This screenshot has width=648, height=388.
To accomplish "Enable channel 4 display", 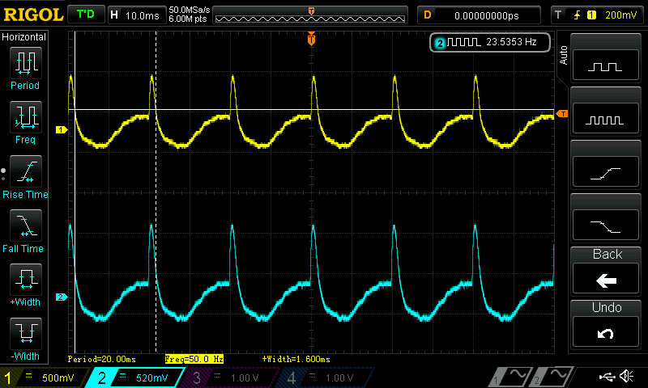I will click(326, 377).
